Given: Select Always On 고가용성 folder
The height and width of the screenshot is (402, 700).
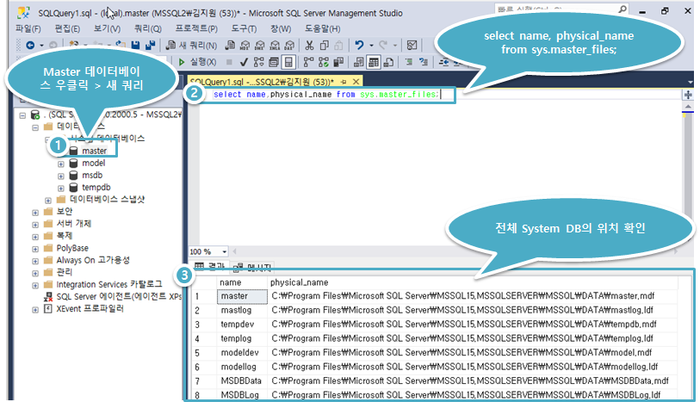Looking at the screenshot, I should pos(93,260).
